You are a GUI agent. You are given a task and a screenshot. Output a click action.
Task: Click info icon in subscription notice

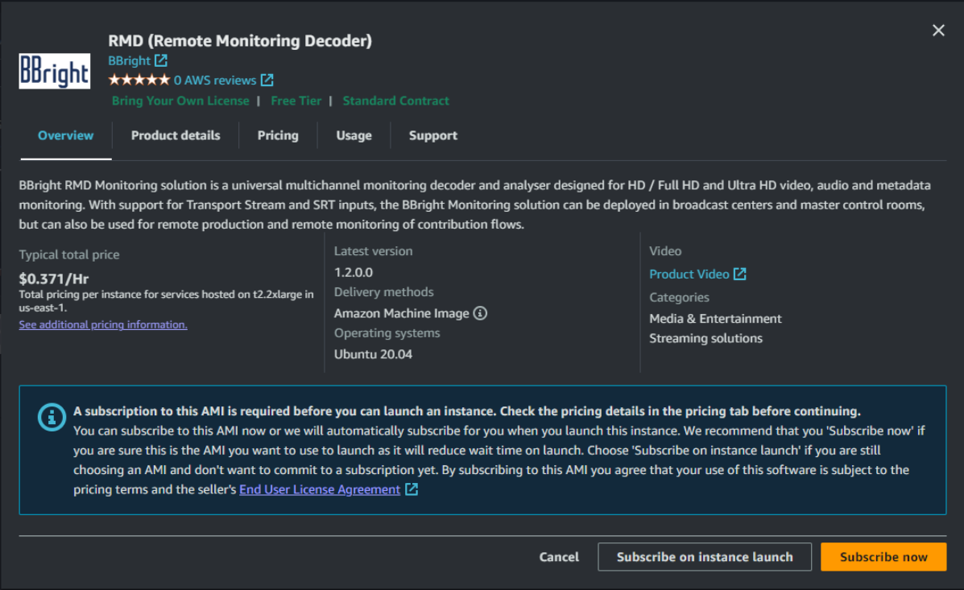52,417
